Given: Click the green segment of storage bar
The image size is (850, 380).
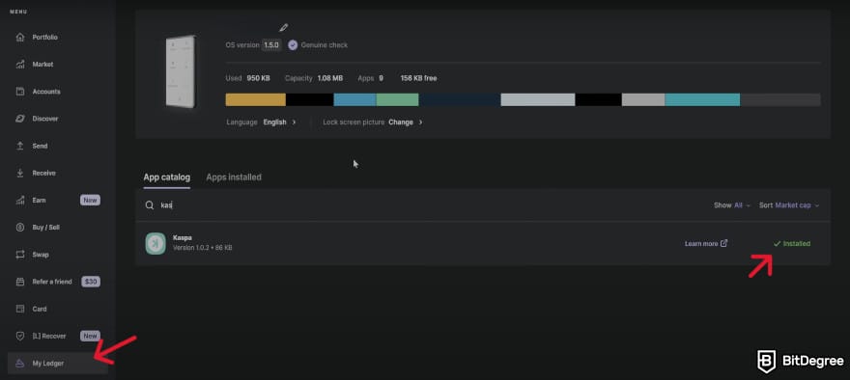Looking at the screenshot, I should (x=397, y=99).
